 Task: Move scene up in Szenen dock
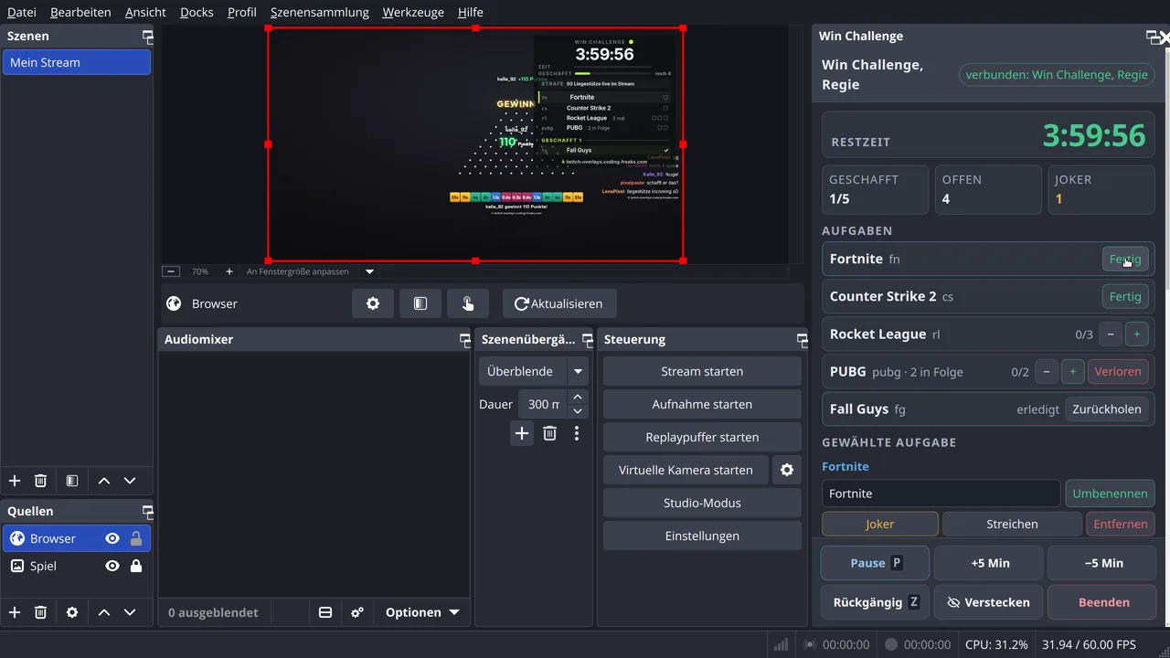pyautogui.click(x=104, y=481)
